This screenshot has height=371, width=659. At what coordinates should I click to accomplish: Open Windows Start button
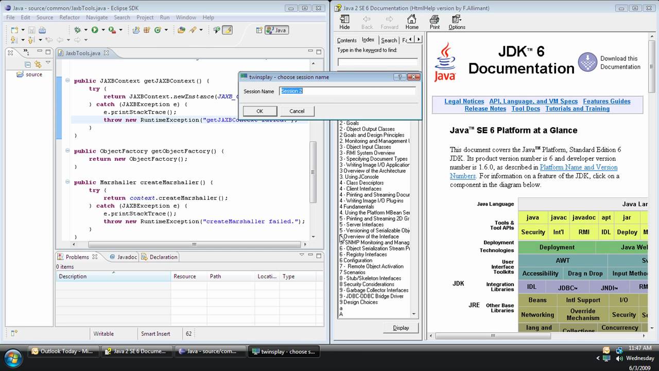[12, 357]
